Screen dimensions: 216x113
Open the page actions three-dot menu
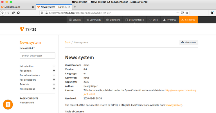[177, 13]
